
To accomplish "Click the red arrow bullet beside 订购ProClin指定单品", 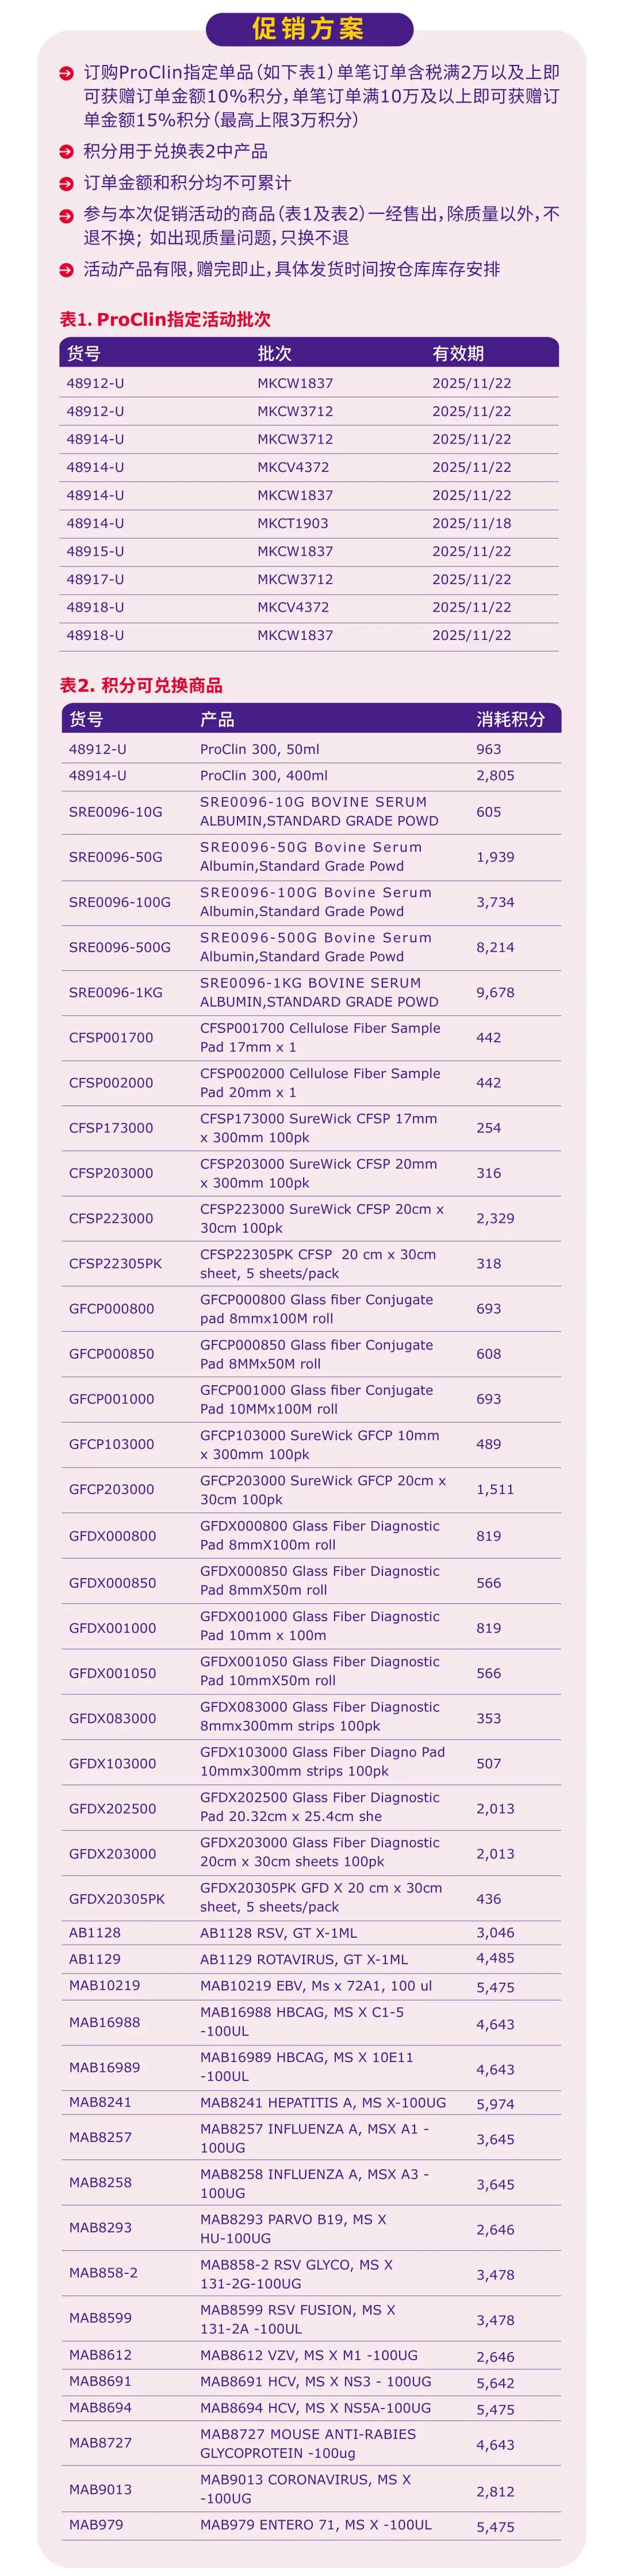I will 66,74.
